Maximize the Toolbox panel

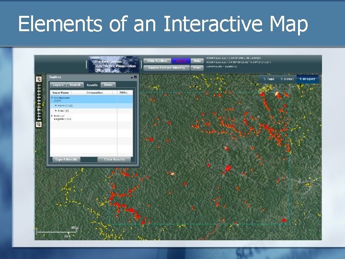135,77
